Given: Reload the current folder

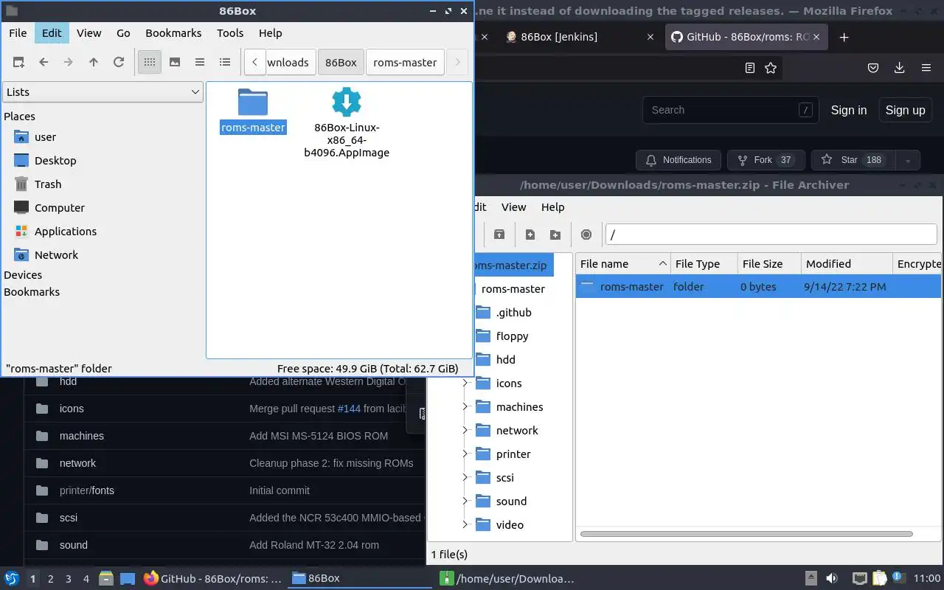Looking at the screenshot, I should pyautogui.click(x=119, y=63).
